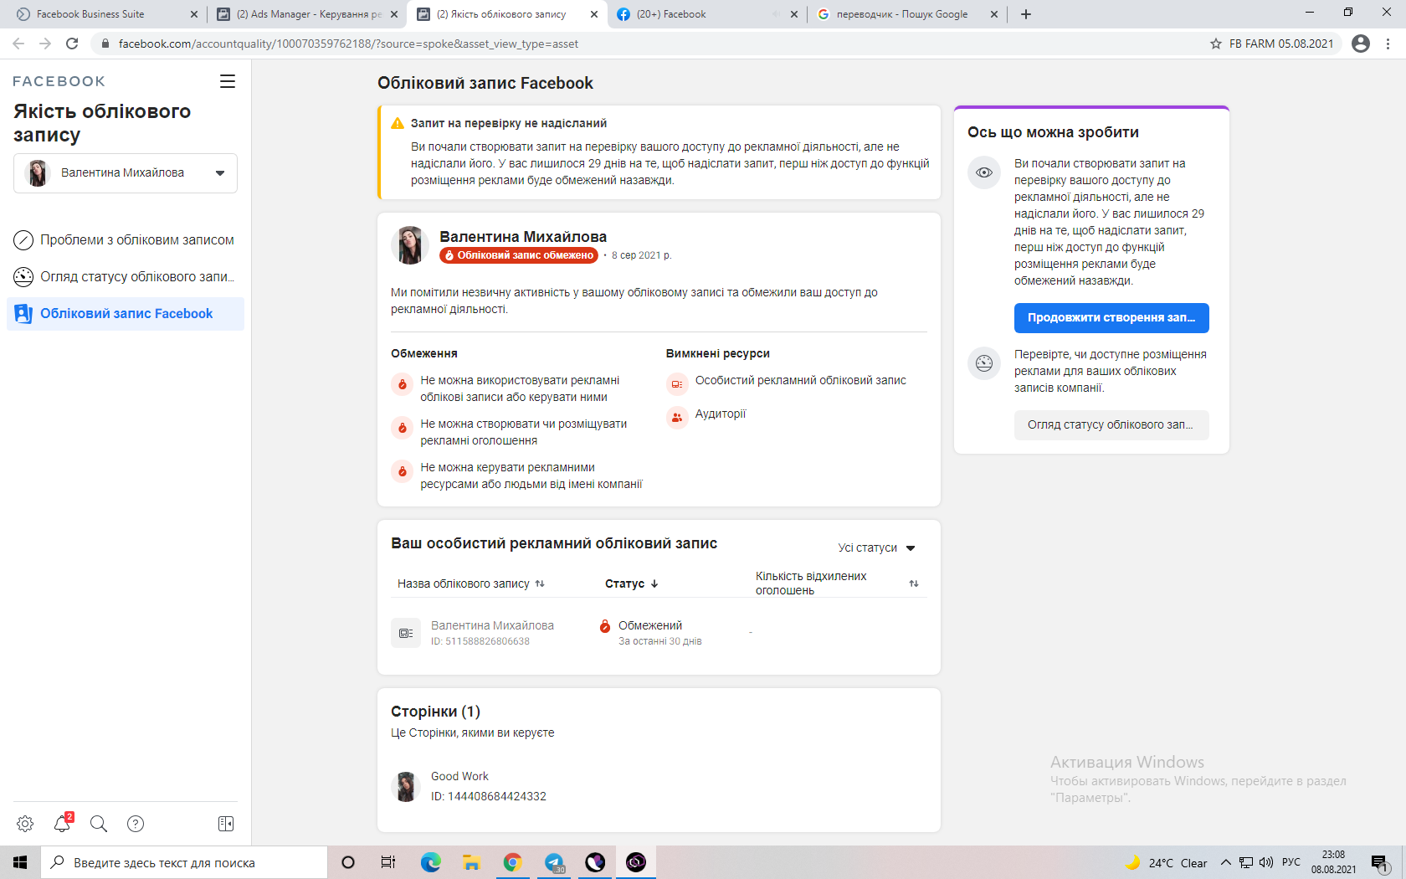Select Огляд статусу облікового запису menu item
This screenshot has width=1406, height=879.
click(x=125, y=277)
